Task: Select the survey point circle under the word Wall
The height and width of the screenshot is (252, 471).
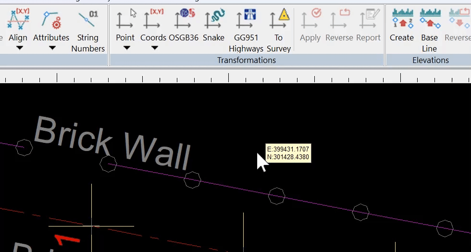Action: [192, 180]
